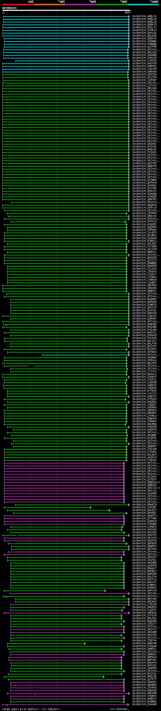This screenshot has width=161, height=711.
Task: Click the red 20% identity color segment
Action: tap(18, 5)
